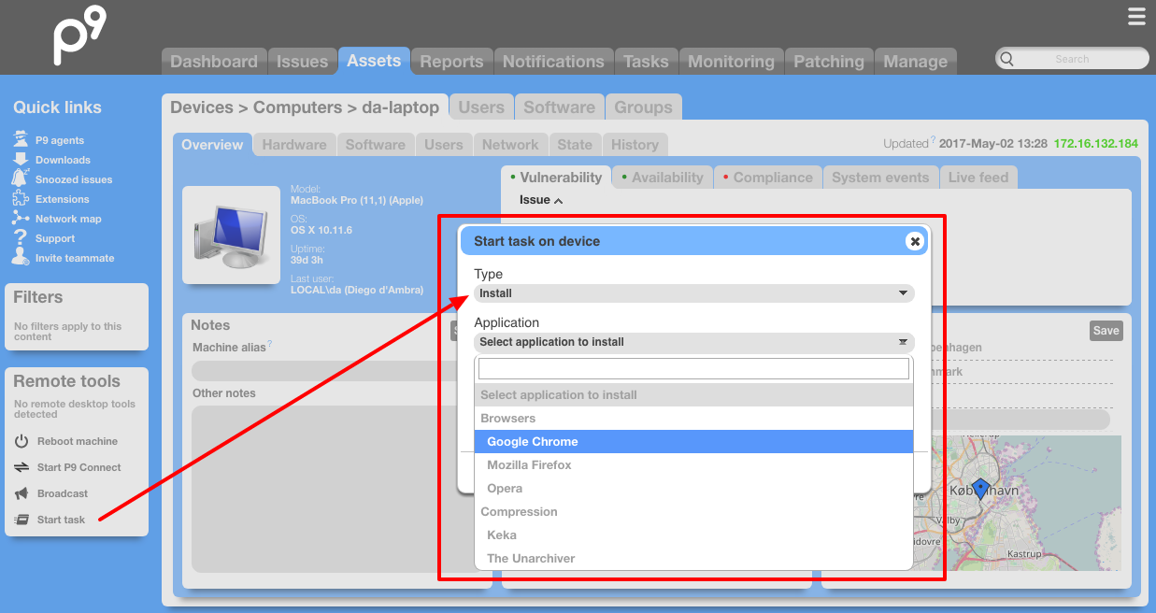The width and height of the screenshot is (1156, 613).
Task: Select Mozilla Firefox from the list
Action: click(x=693, y=465)
